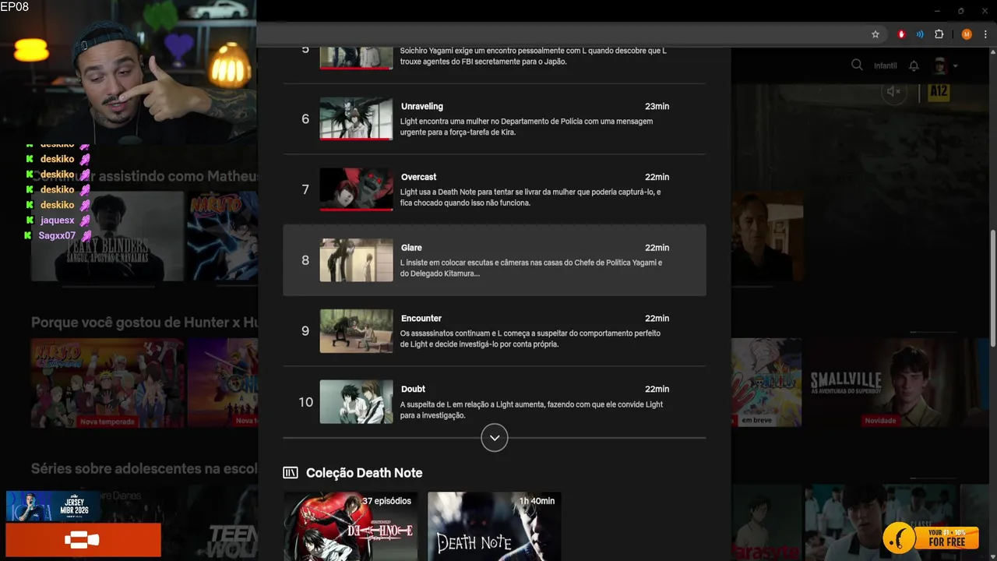The height and width of the screenshot is (561, 997).
Task: Expand more episodes with the chevron button
Action: (x=495, y=438)
